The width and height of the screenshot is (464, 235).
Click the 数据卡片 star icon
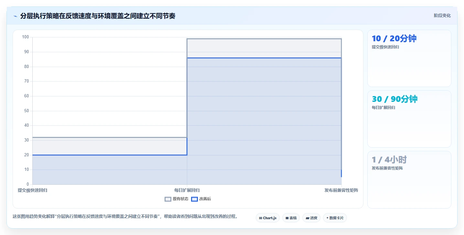click(327, 218)
